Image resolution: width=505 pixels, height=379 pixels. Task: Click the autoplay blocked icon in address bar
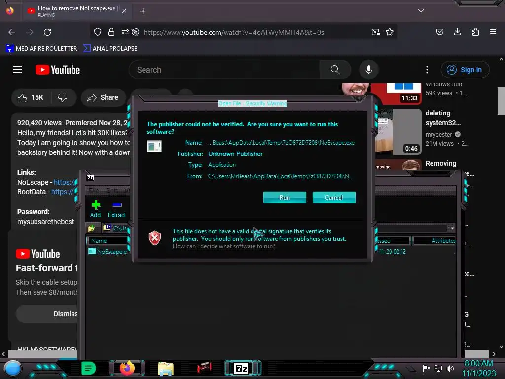click(136, 32)
